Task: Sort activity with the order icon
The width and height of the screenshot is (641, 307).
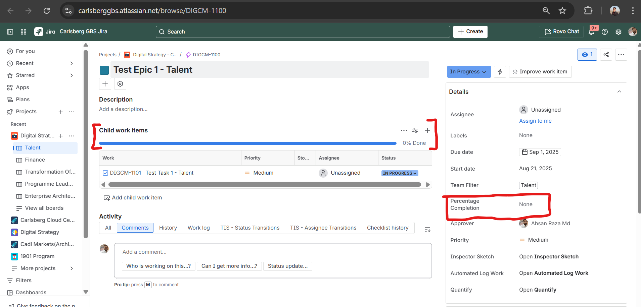Action: (x=427, y=230)
